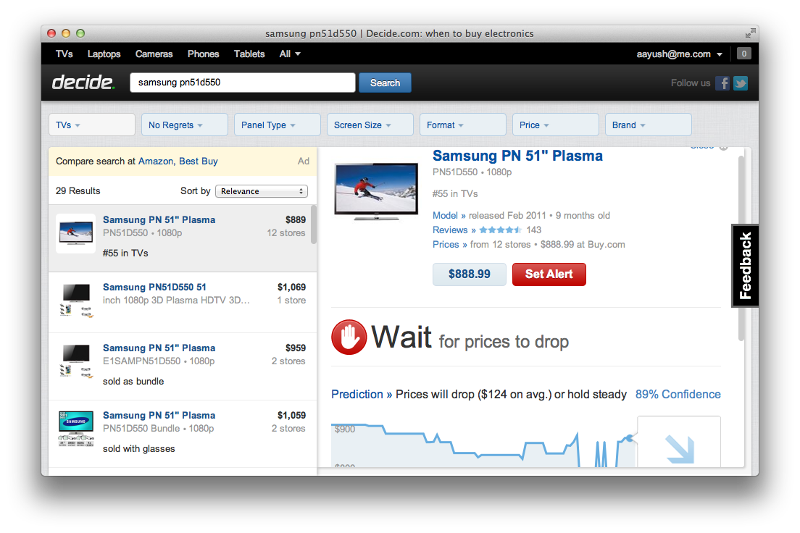Screen dimensions: 800x533
Task: Focus the search field containing samsung pn51d550
Action: [242, 83]
